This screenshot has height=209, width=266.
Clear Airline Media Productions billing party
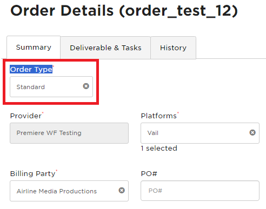coord(122,191)
